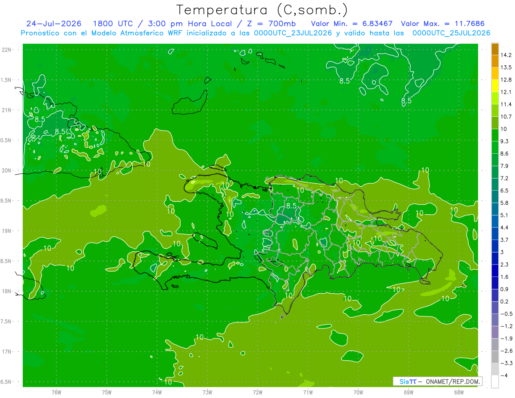Click the '-3.3' colorbar value
Image resolution: width=515 pixels, height=398 pixels.
[506, 363]
